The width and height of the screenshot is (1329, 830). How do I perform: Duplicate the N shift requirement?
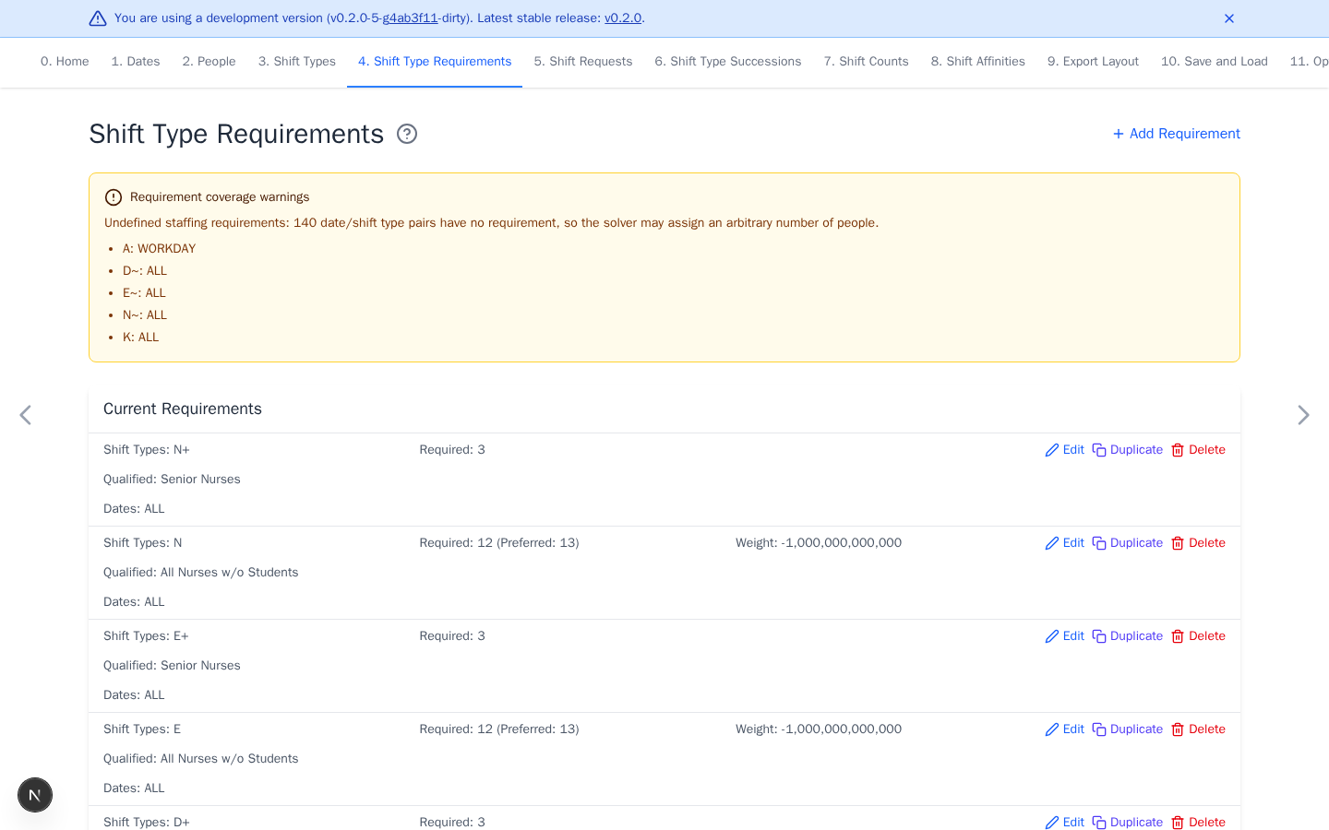(x=1128, y=543)
